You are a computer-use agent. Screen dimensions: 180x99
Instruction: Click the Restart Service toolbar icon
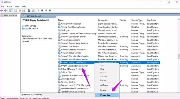[50, 10]
